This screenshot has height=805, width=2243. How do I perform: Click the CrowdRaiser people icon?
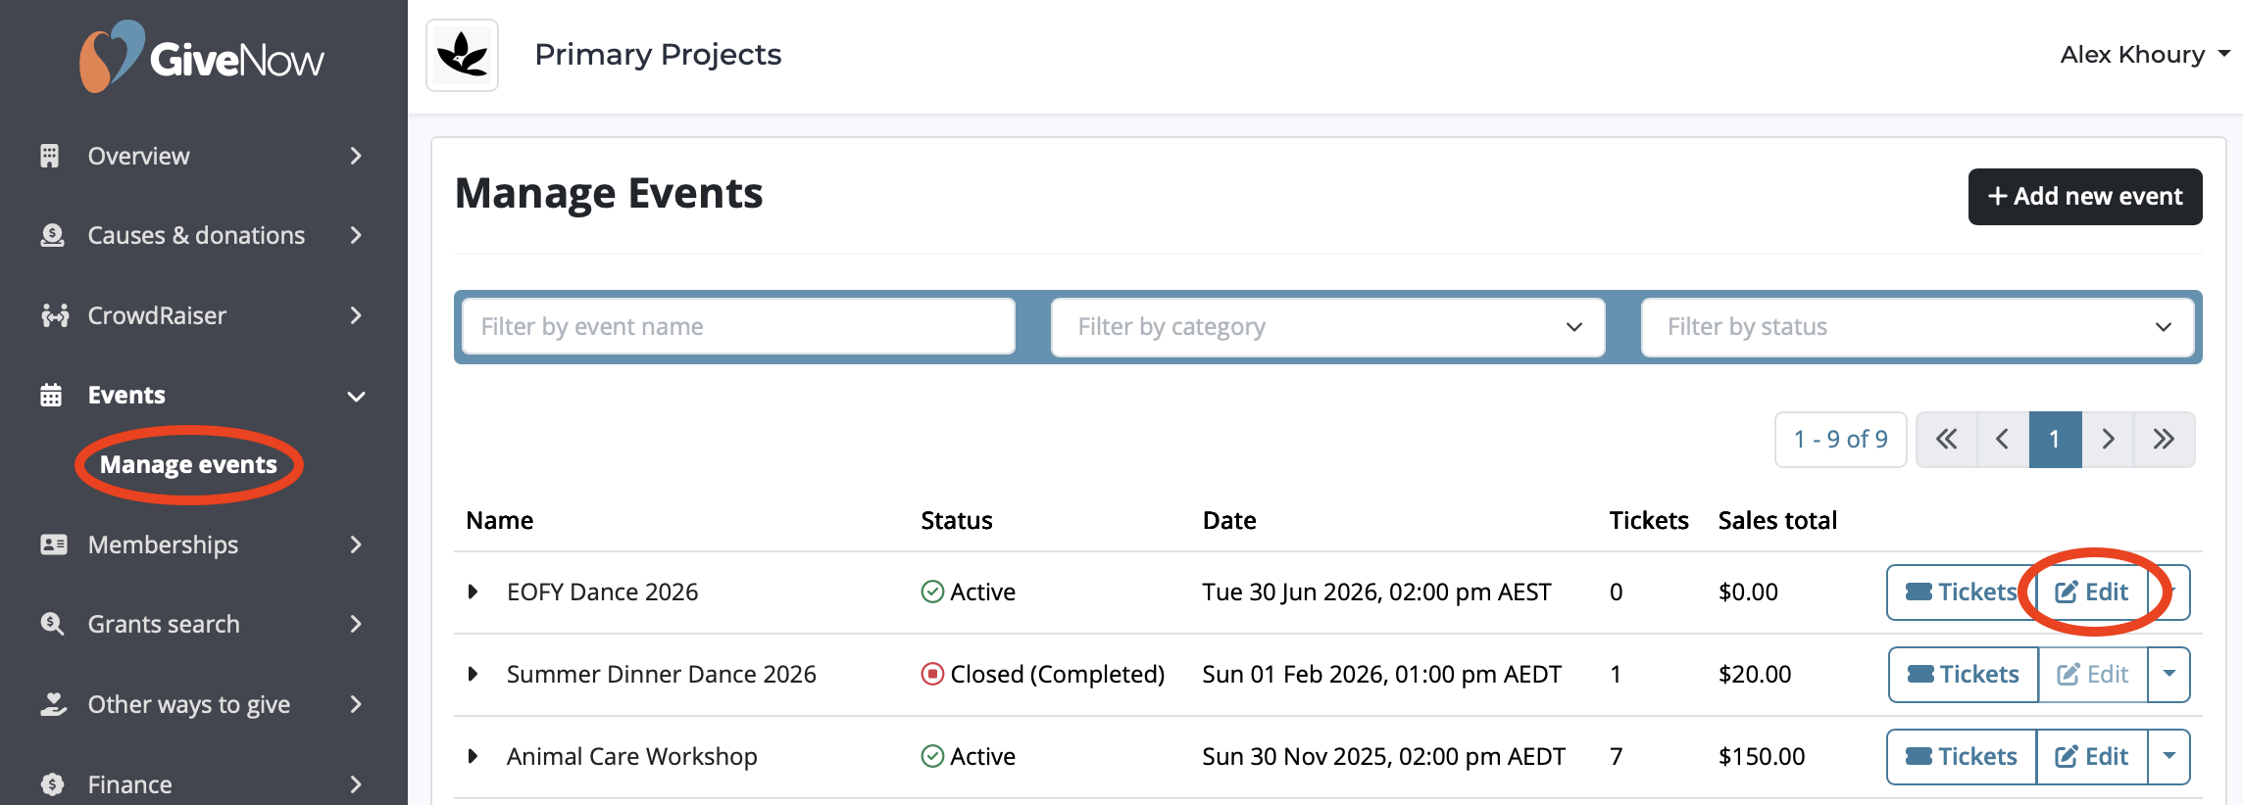point(55,315)
